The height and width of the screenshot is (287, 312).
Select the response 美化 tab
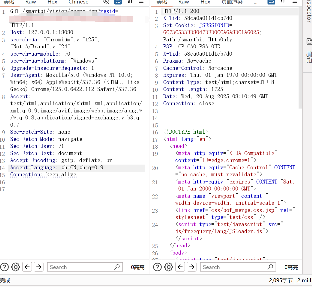coord(162,2)
